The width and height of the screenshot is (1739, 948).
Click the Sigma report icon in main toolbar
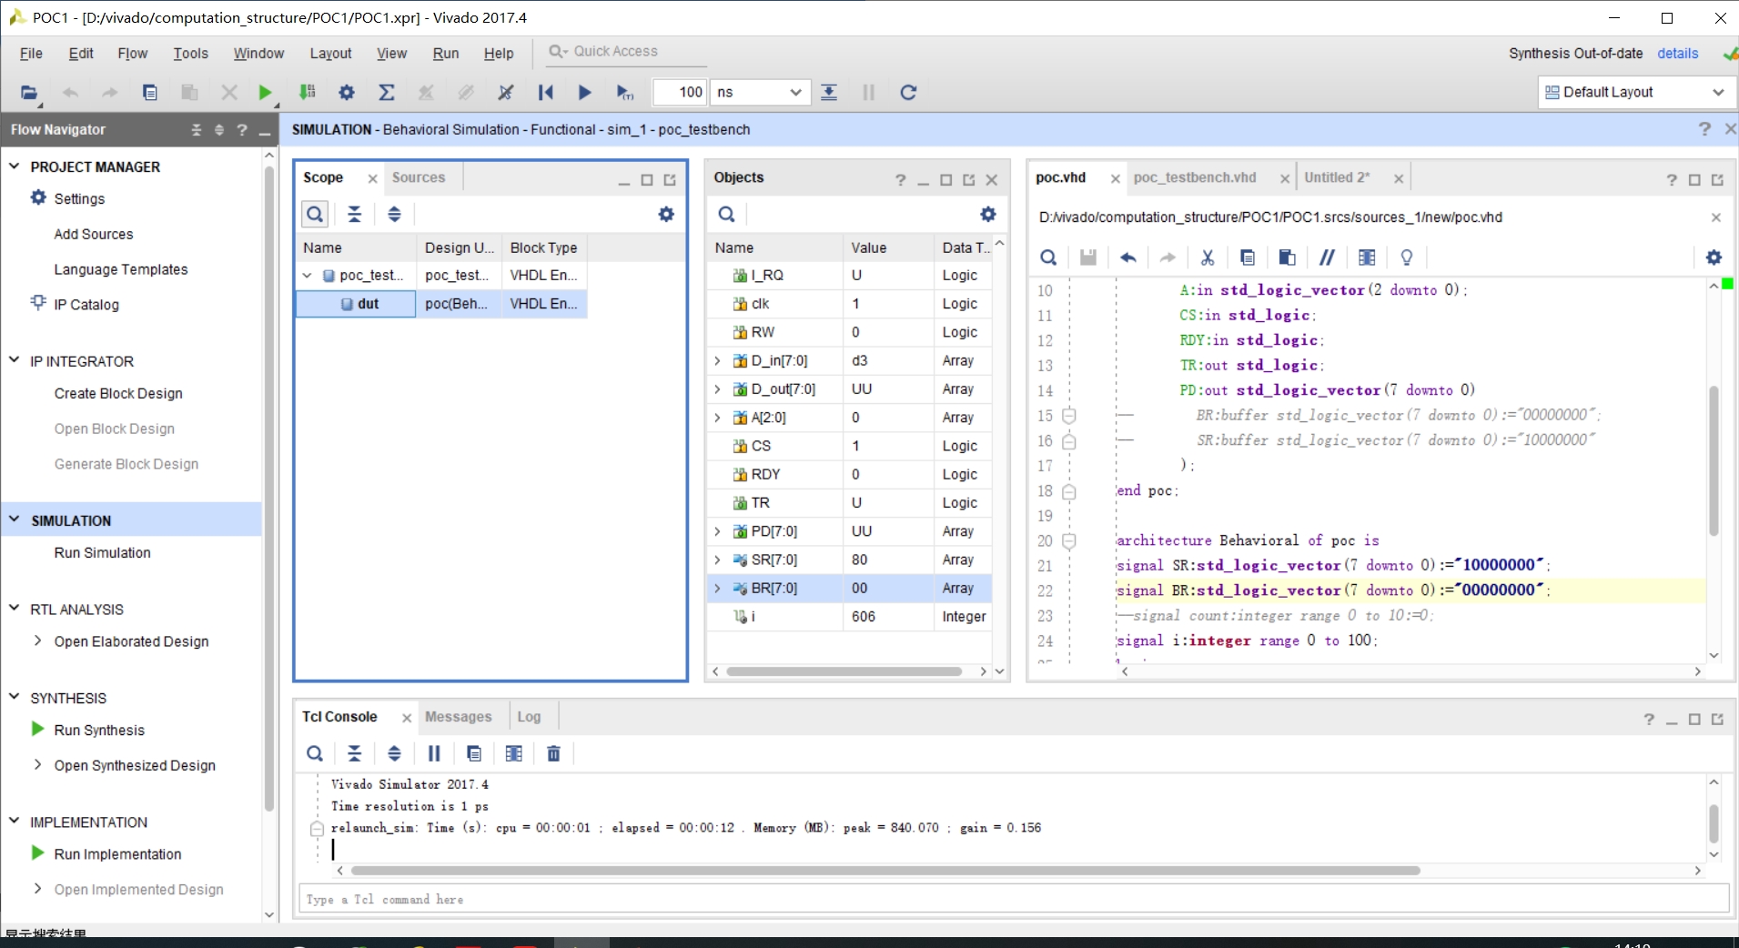[x=387, y=92]
